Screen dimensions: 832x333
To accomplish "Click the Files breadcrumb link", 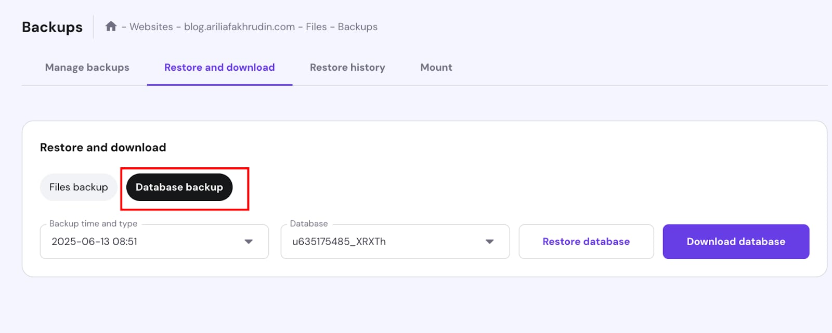I will click(316, 27).
